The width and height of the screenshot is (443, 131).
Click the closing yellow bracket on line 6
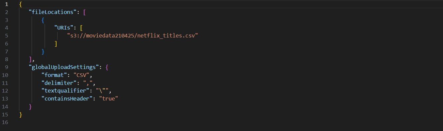click(56, 44)
